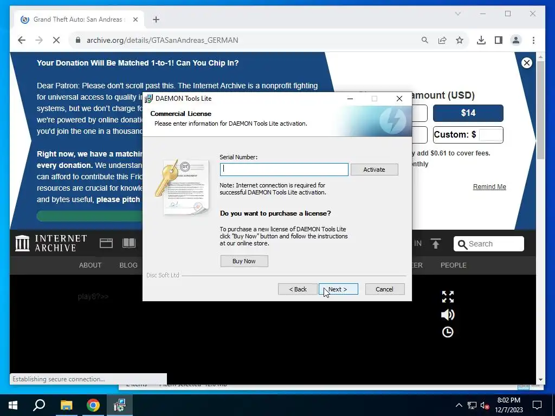Click the Internet Archive logo
Viewport: 555px width, 416px height.
(x=51, y=243)
